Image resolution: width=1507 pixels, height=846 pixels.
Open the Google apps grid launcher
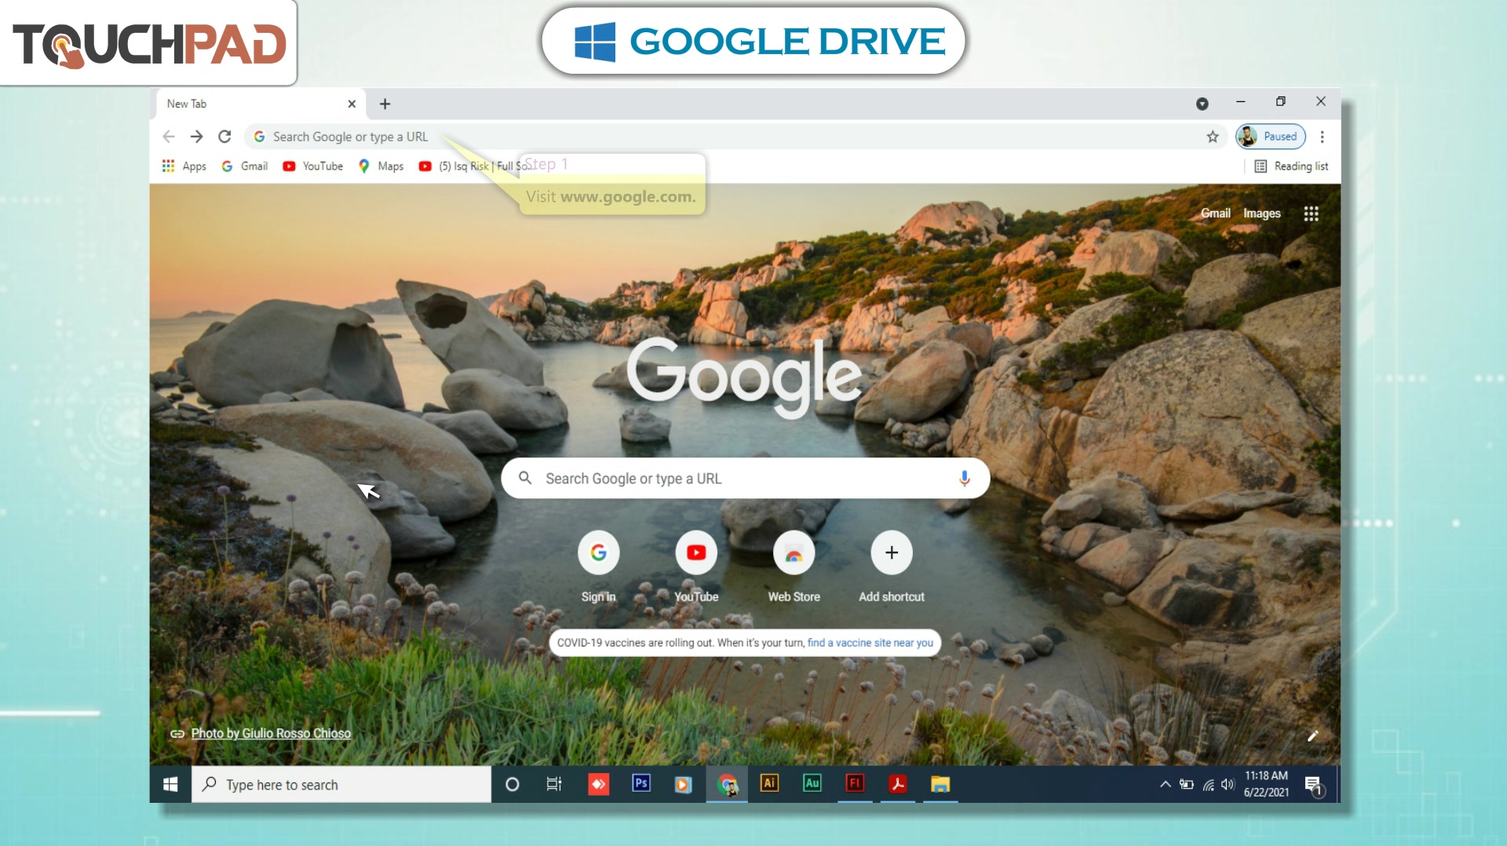coord(1311,213)
